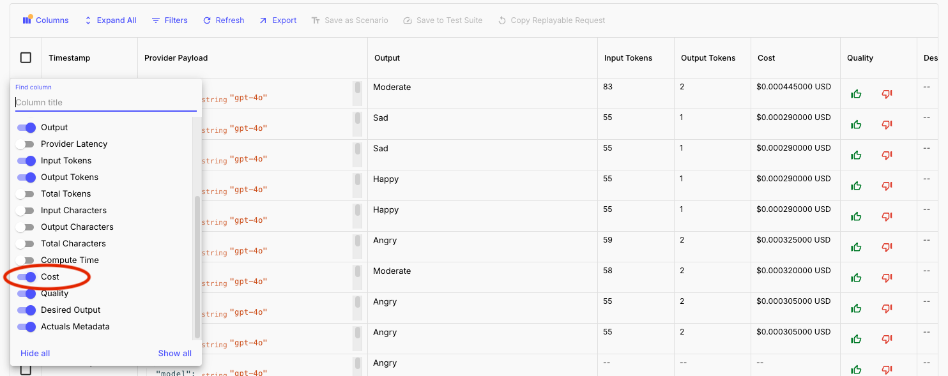Click the Expand All arrows icon
948x376 pixels.
pyautogui.click(x=88, y=20)
